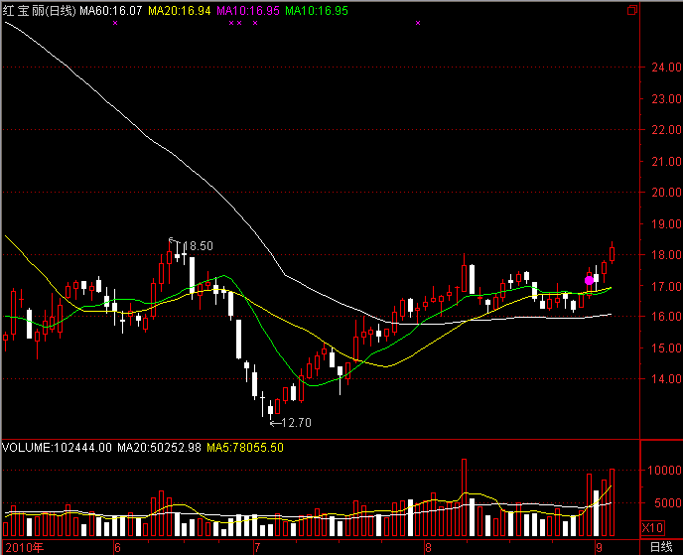683x555 pixels.
Task: Click the 18.50 high price annotation
Action: [x=198, y=245]
